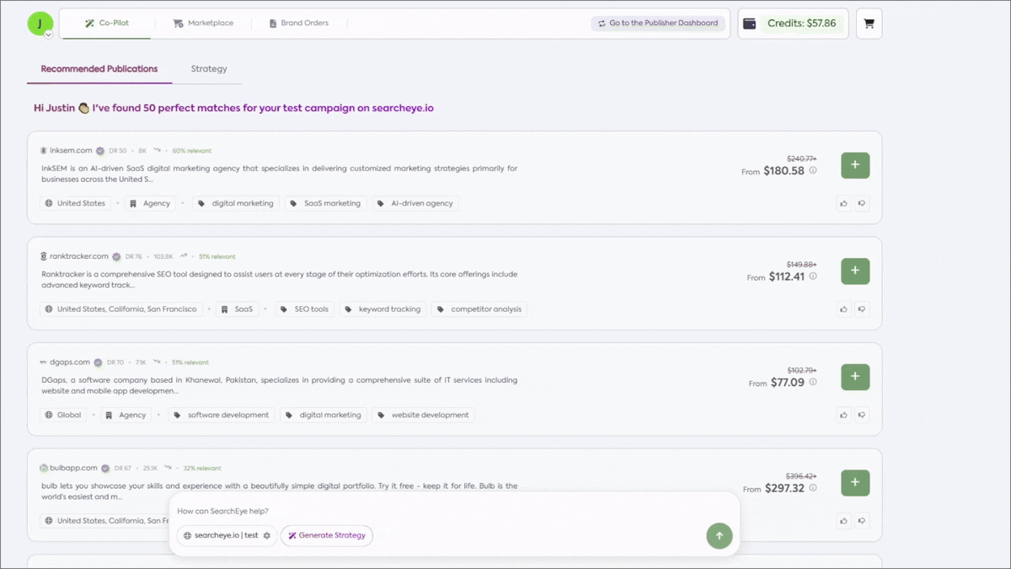This screenshot has width=1011, height=569.
Task: Open price info icon next to $180.58
Action: pos(813,170)
